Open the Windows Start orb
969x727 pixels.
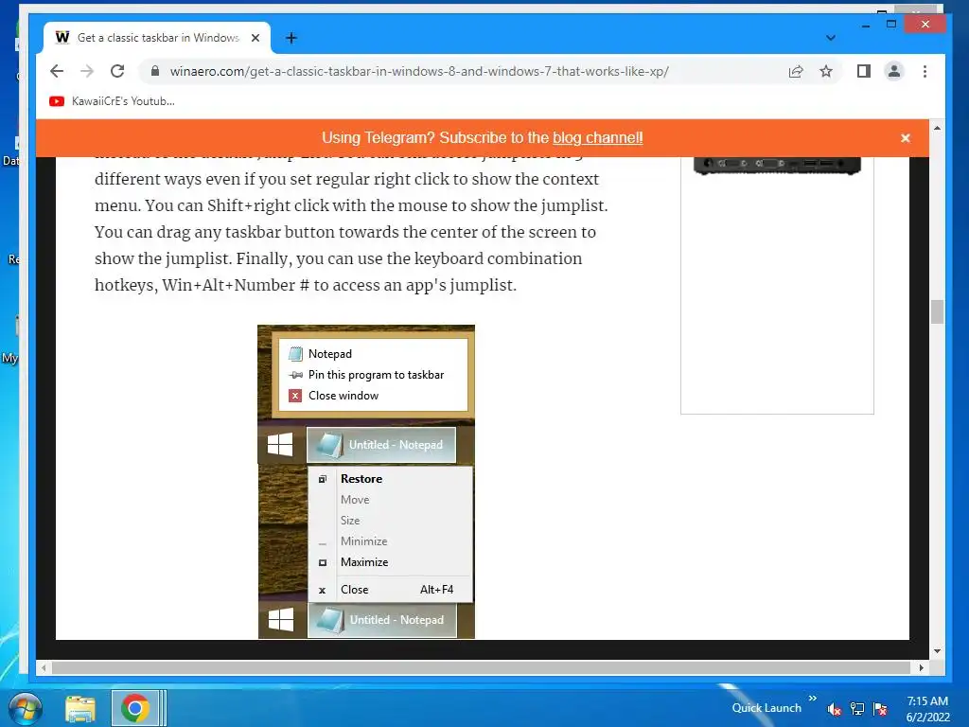pos(25,708)
